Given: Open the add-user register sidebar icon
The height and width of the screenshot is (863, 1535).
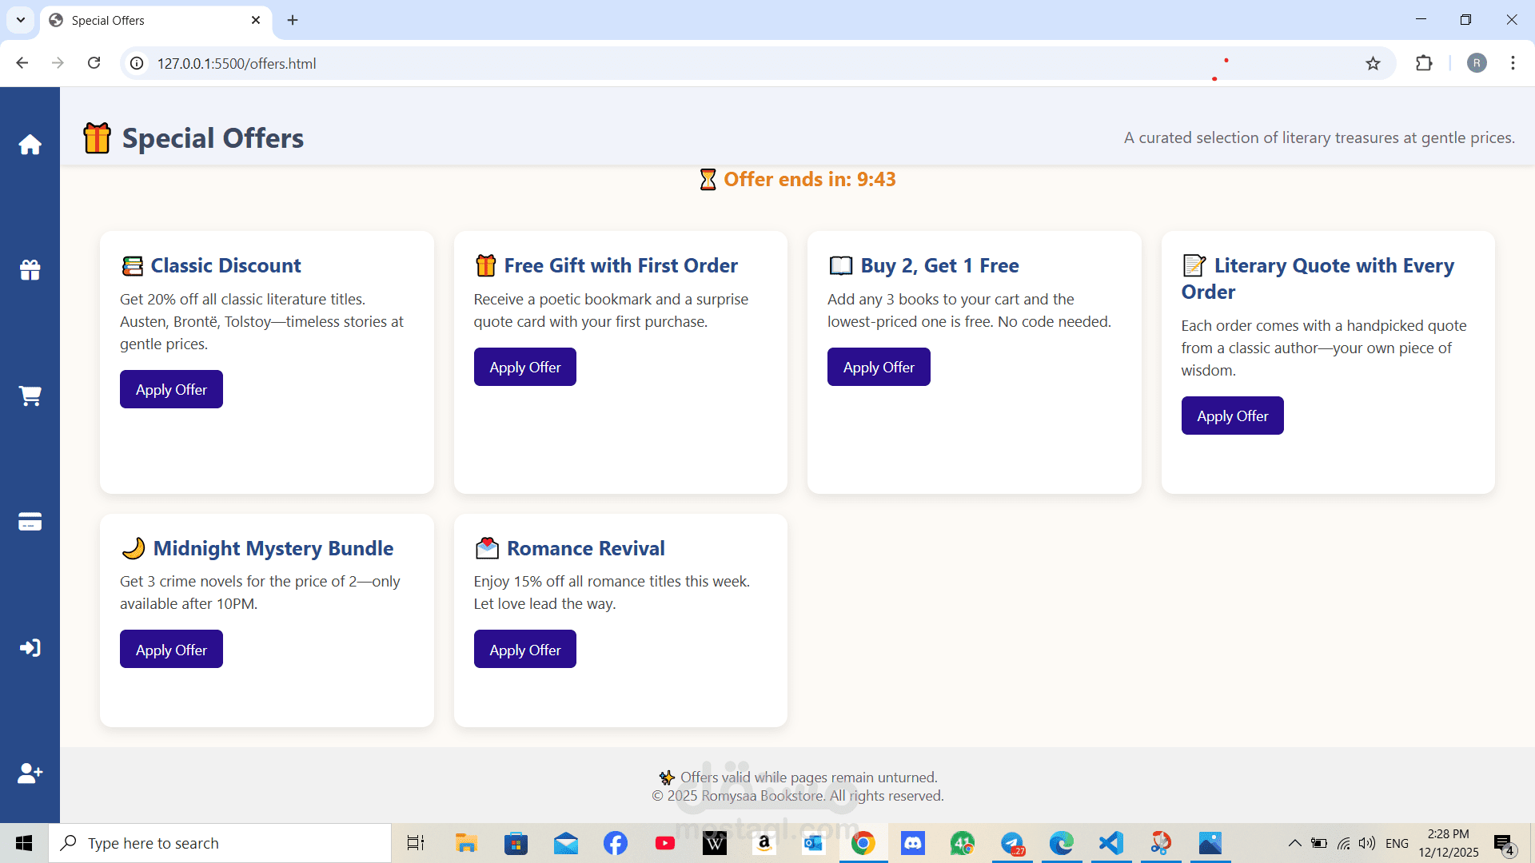Looking at the screenshot, I should point(30,773).
